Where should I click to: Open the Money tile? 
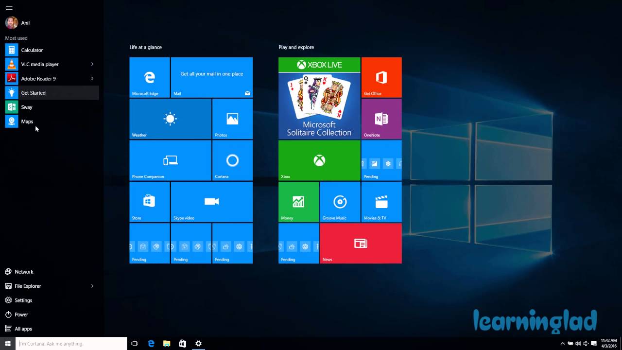point(298,202)
